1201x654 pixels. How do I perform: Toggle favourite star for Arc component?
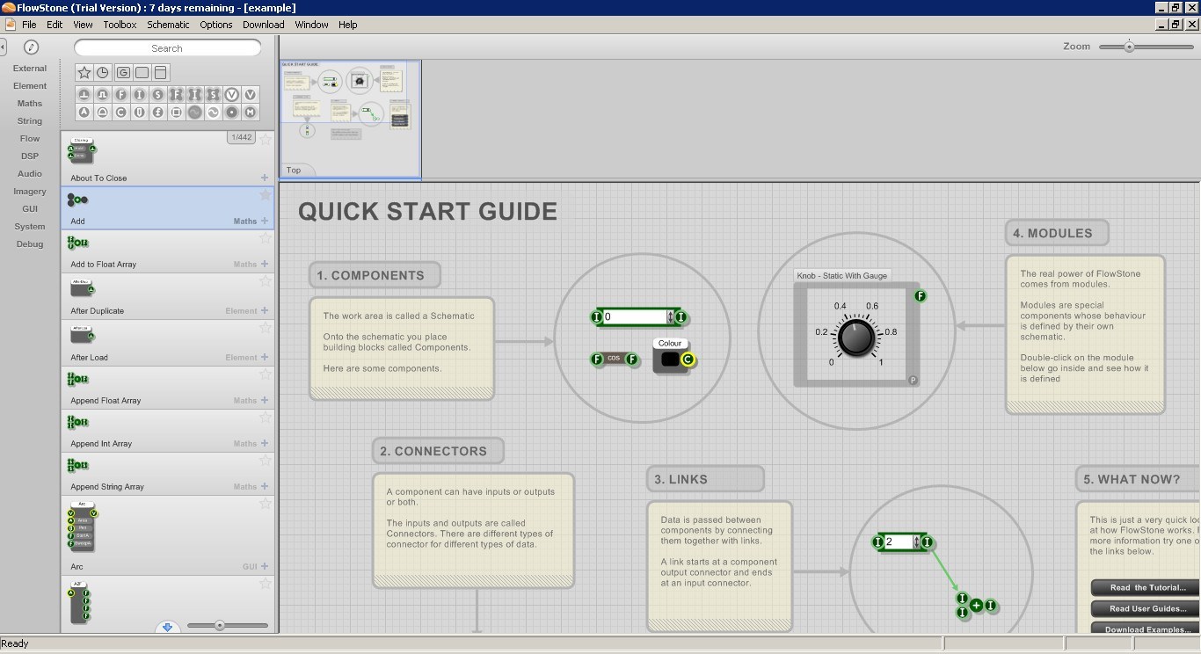(x=266, y=504)
